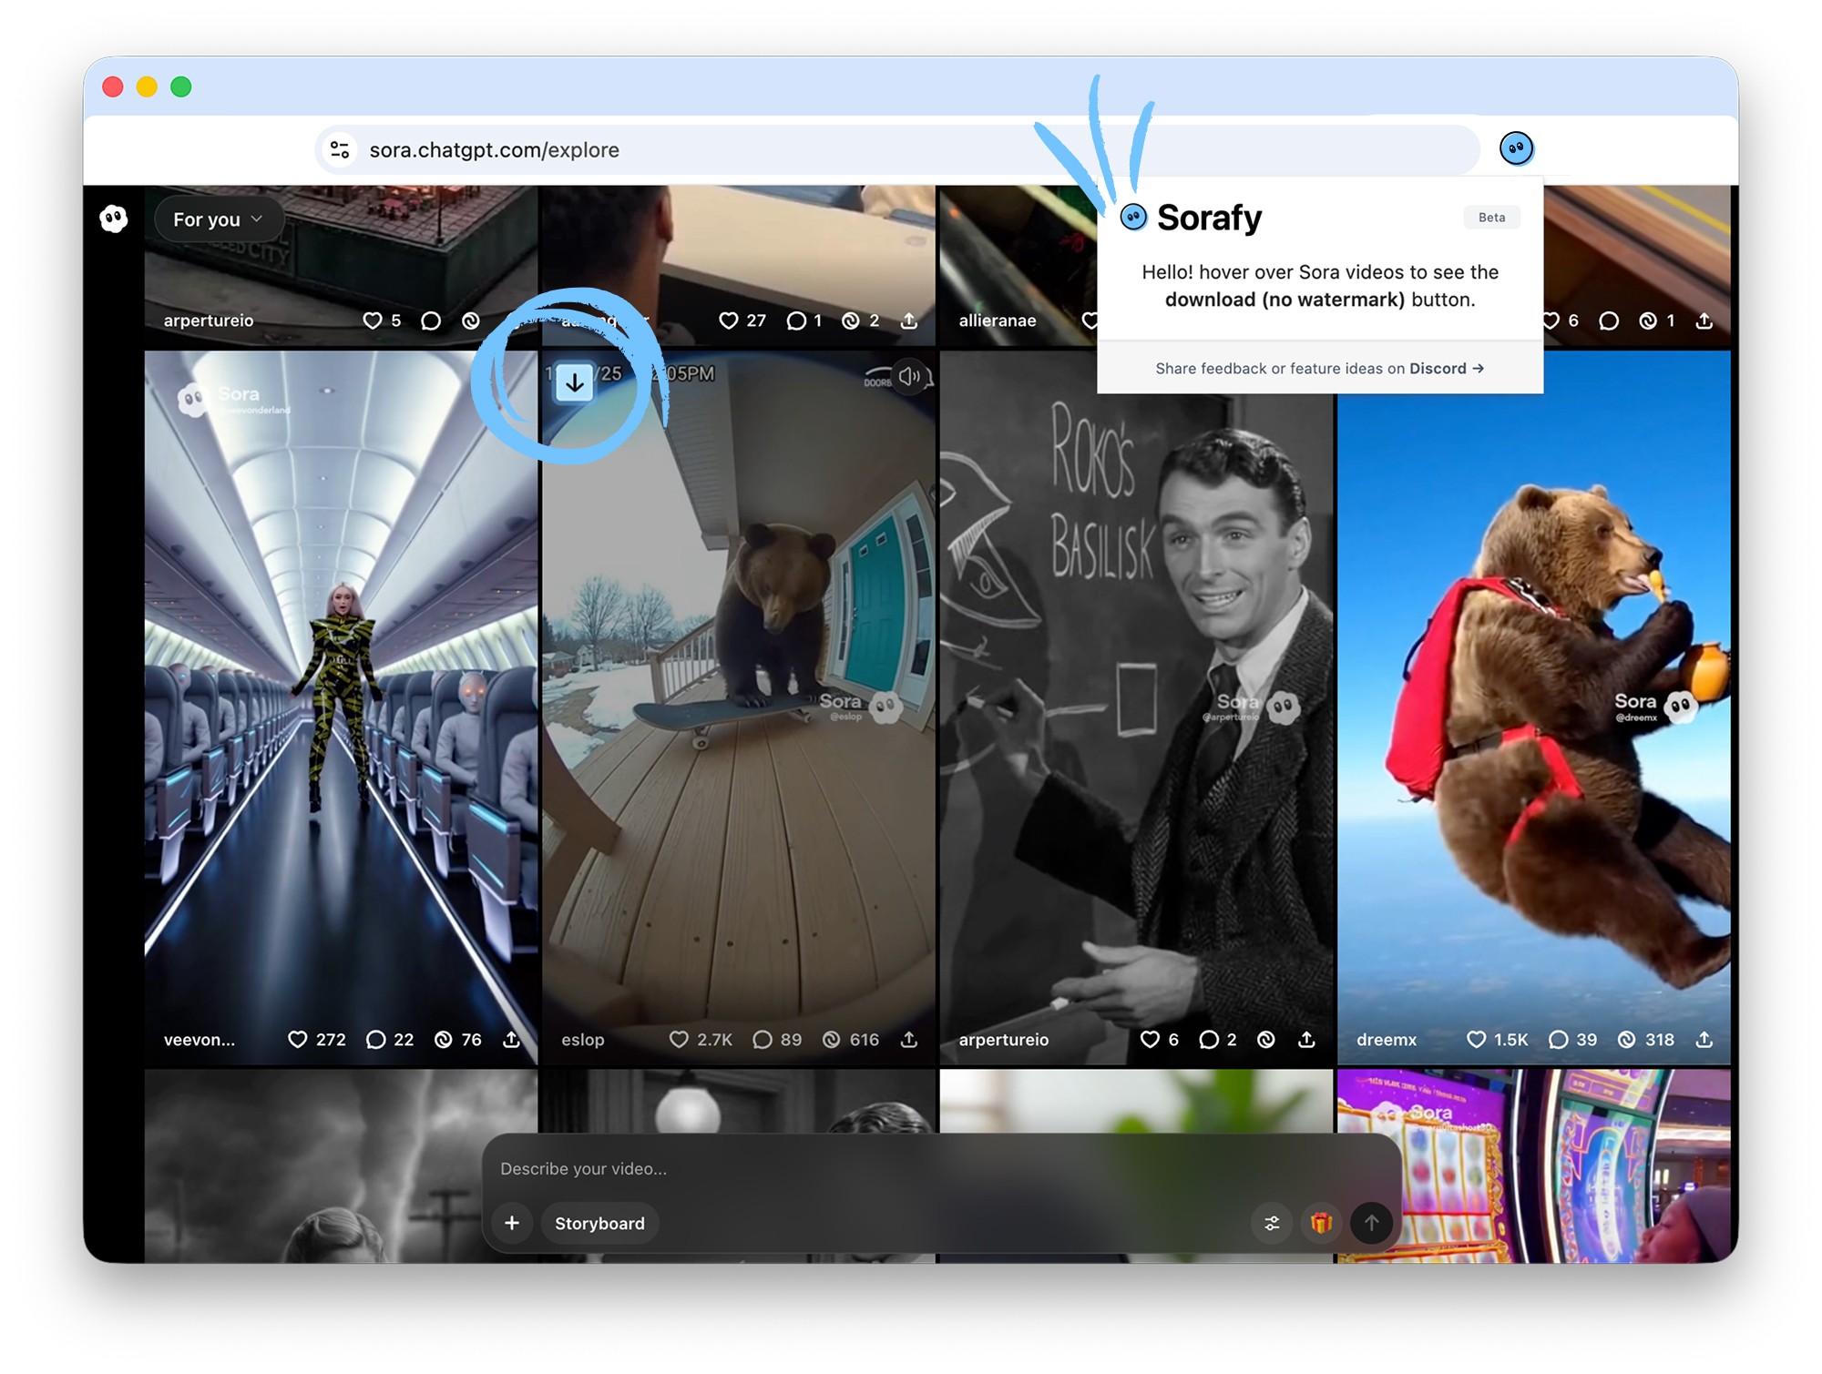Like the veevon airplane video
This screenshot has width=1822, height=1374.
point(297,1040)
